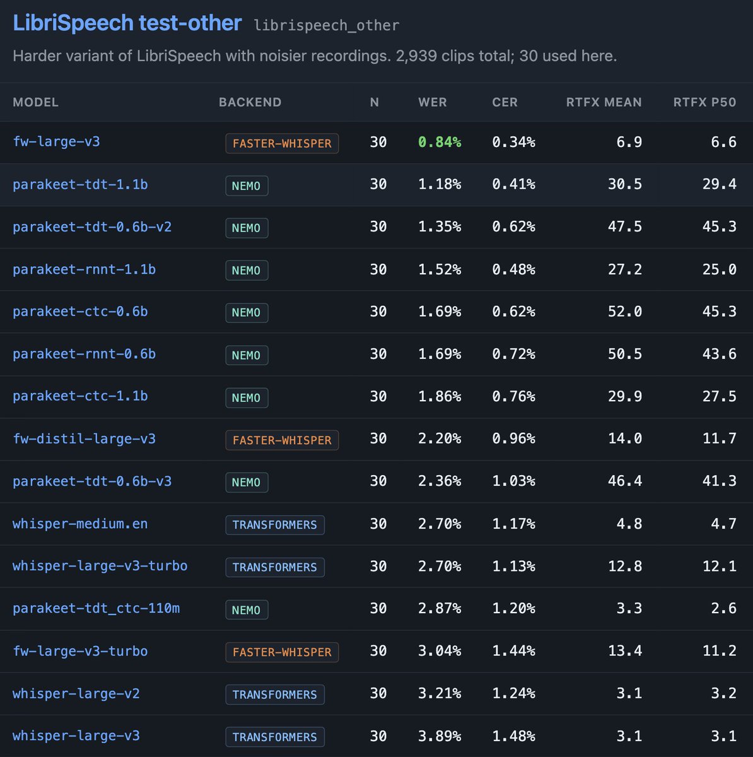Open the fw-distil-large-v3 model link

click(84, 439)
